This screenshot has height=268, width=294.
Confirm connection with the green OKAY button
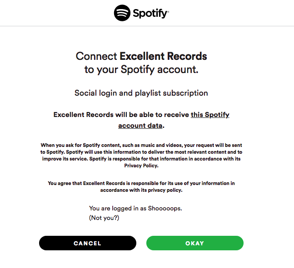pyautogui.click(x=195, y=243)
